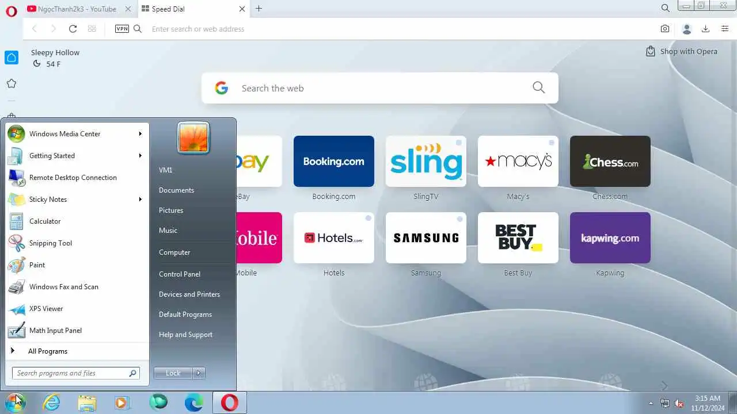Click the user account flower picture
Screen dimensions: 737x414
193,138
